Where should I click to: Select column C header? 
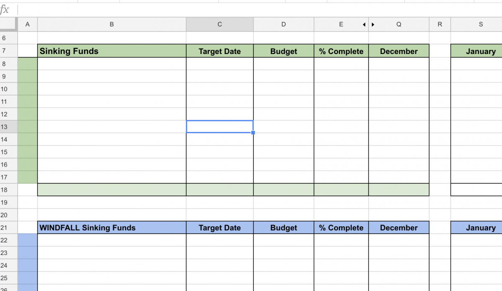click(220, 25)
